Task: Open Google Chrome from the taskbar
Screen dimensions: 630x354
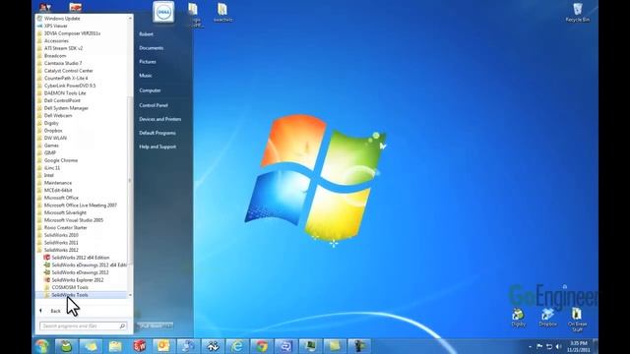Action: (262, 346)
